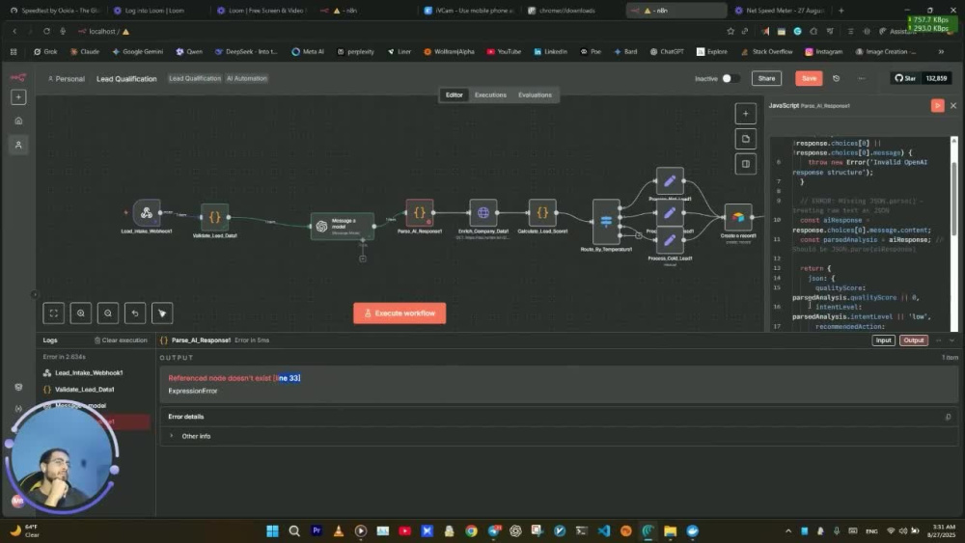Close the JavaScript code panel
This screenshot has height=543, width=965.
point(953,106)
